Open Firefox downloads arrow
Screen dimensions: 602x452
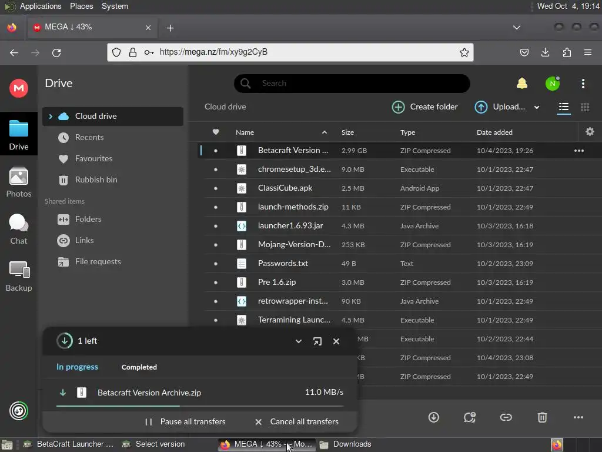545,52
